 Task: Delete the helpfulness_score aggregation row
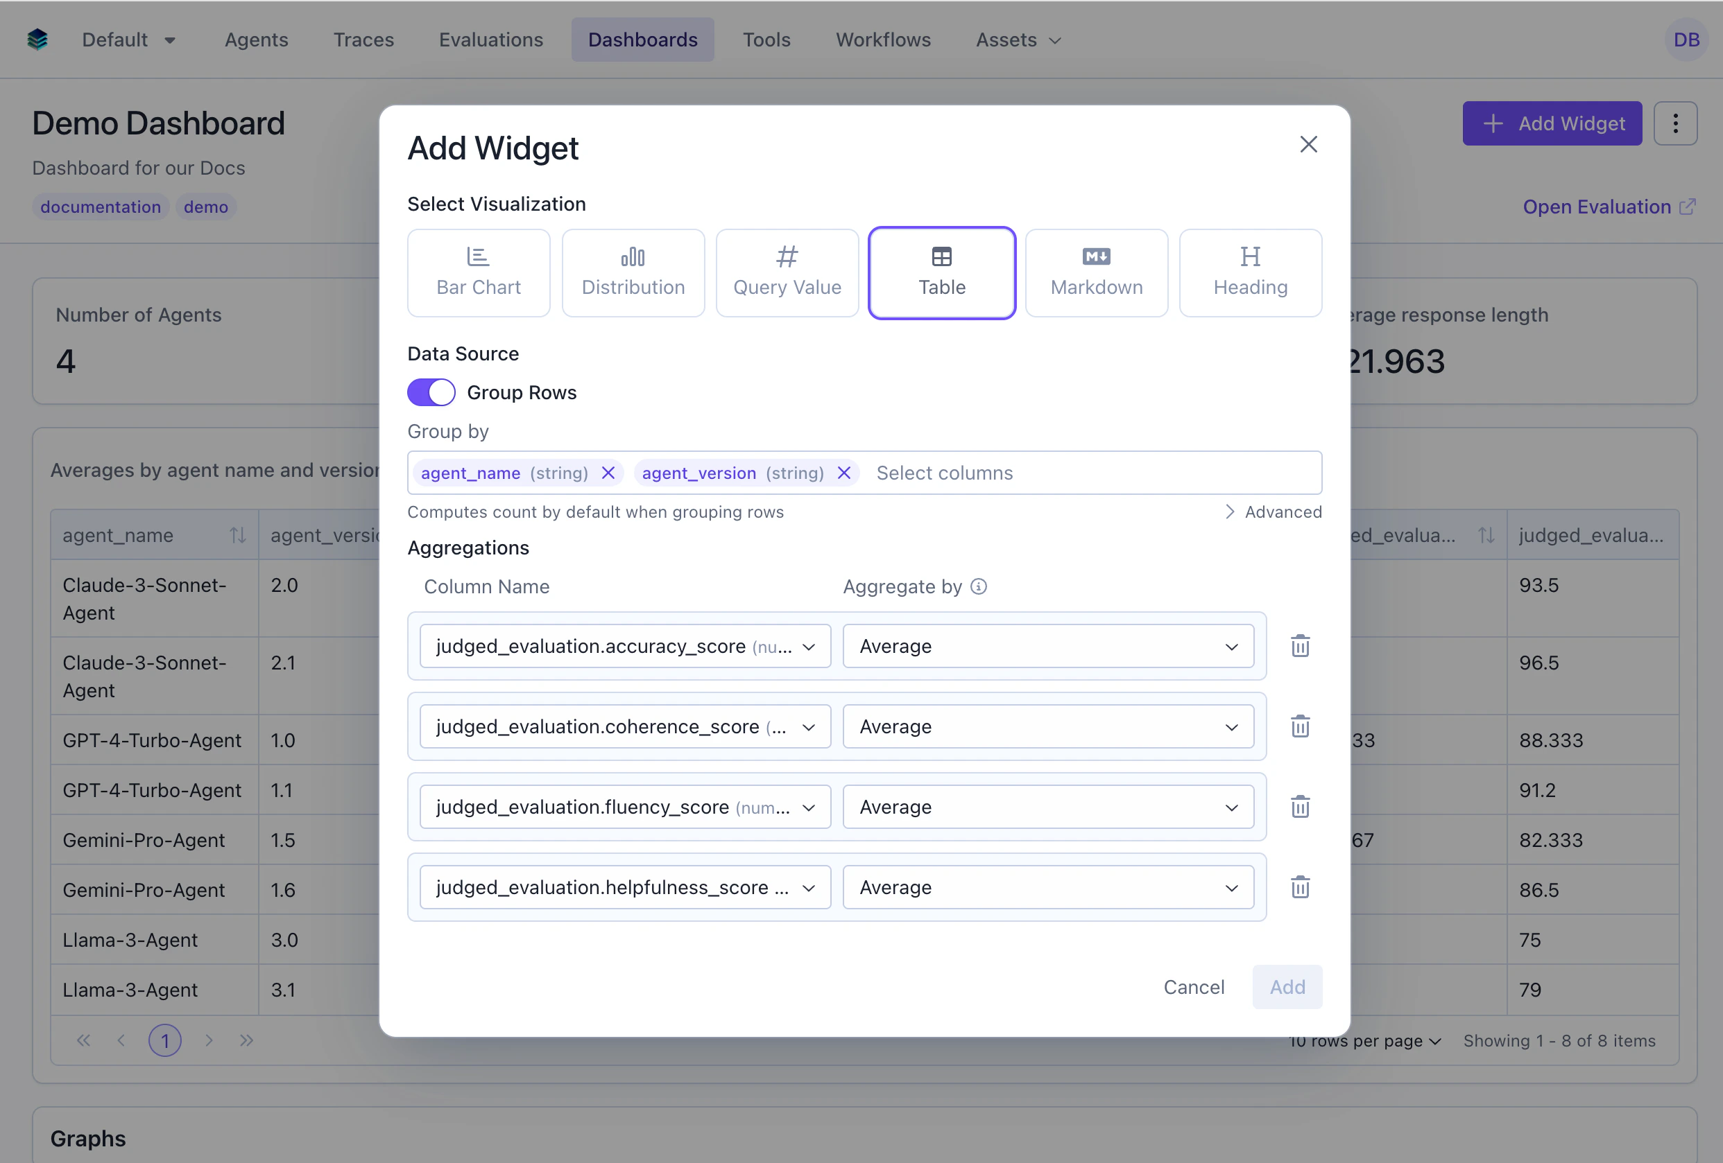coord(1300,886)
